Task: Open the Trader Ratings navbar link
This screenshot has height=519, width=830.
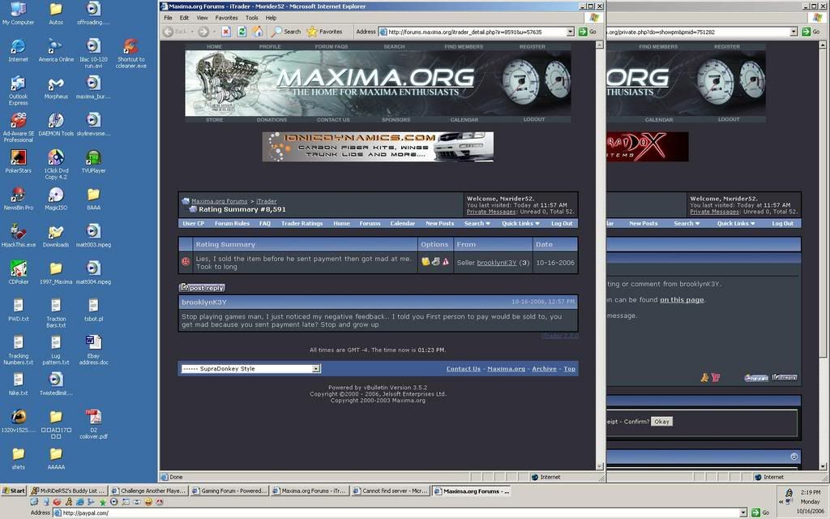Action: [302, 224]
